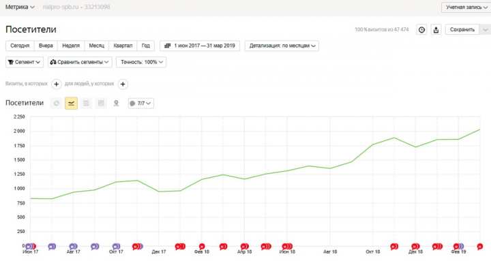Select the line chart view icon

[x=71, y=104]
